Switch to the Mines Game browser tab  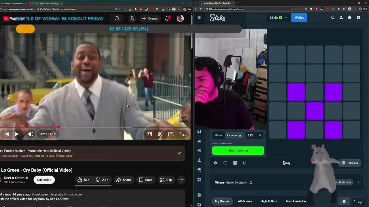point(217,3)
